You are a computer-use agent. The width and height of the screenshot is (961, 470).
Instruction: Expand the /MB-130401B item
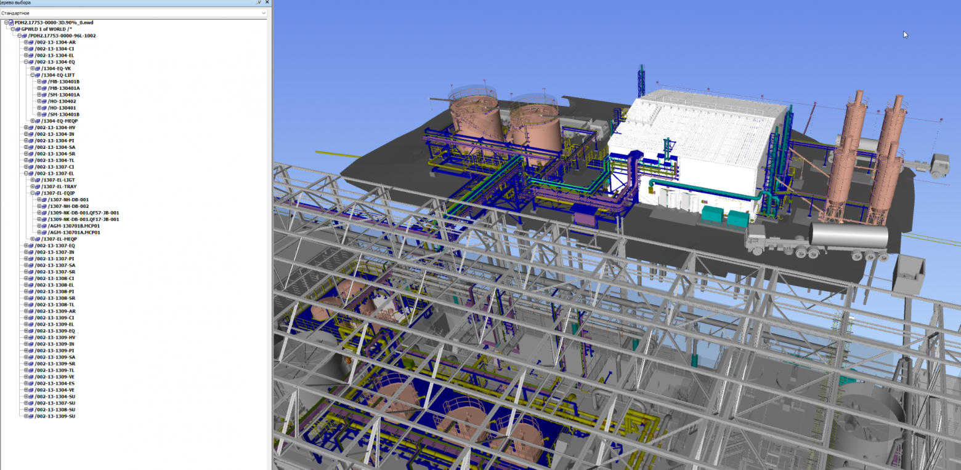tap(39, 82)
